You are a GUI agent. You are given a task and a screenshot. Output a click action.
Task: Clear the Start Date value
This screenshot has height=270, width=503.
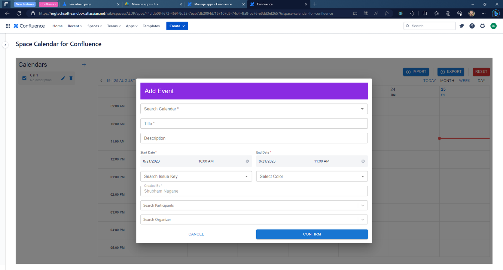pyautogui.click(x=247, y=161)
